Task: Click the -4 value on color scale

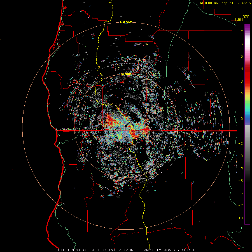Action: (241, 168)
